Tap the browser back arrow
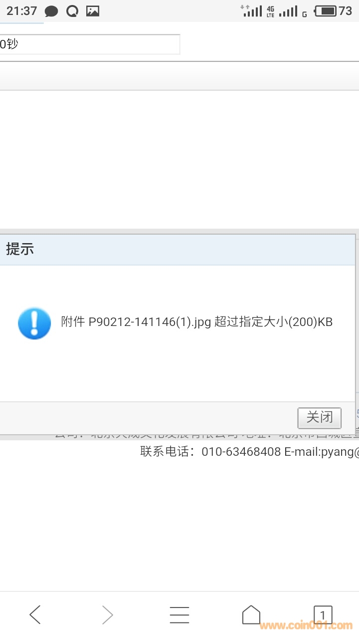The width and height of the screenshot is (359, 639). point(35,615)
